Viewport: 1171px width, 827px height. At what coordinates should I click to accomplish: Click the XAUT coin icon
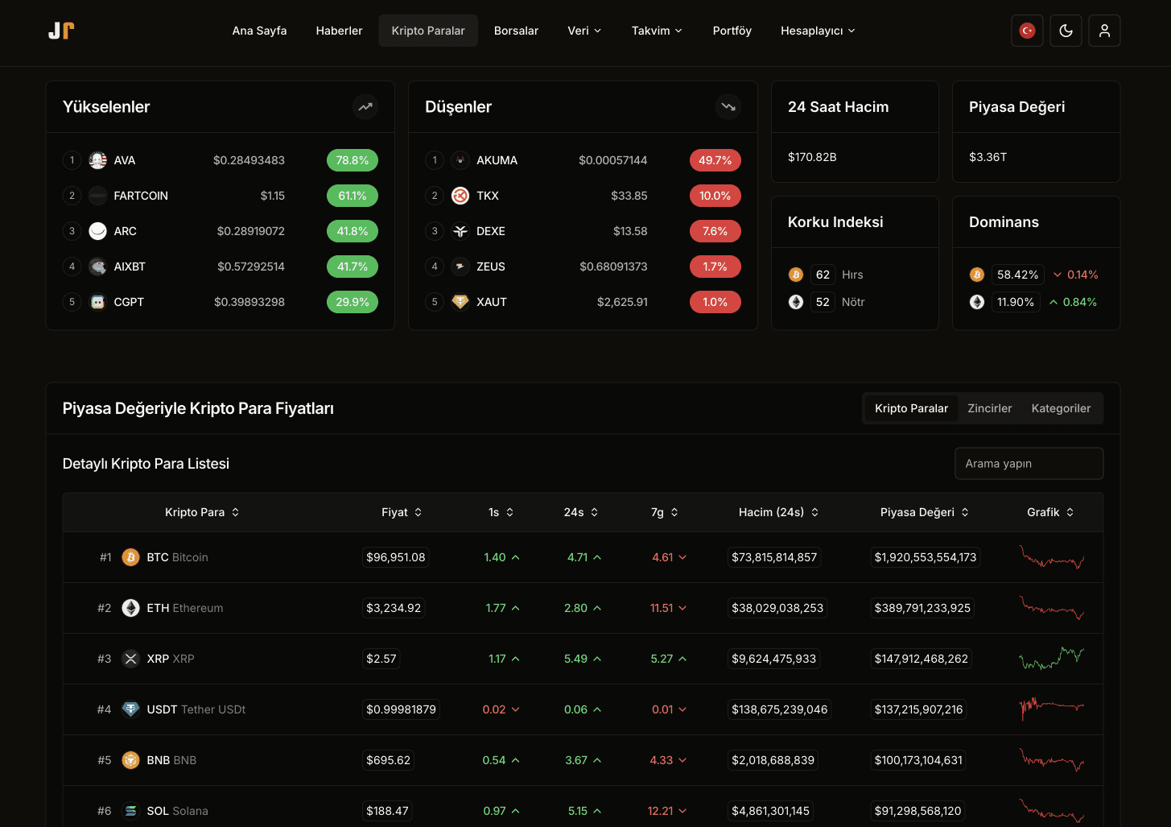click(x=460, y=302)
